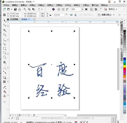Image resolution: width=127 pixels, height=123 pixels.
Task: Click the Save disk icon
Action: coord(15,9)
